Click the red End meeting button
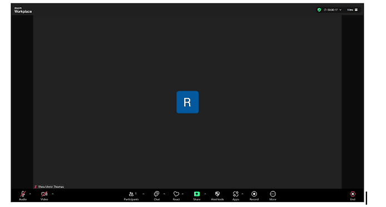The height and width of the screenshot is (207, 386). (353, 196)
